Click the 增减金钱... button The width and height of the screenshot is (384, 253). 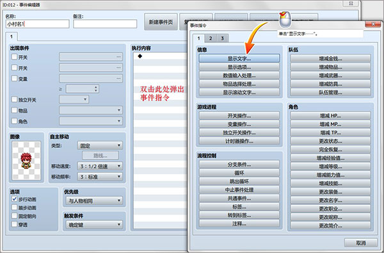pos(330,58)
